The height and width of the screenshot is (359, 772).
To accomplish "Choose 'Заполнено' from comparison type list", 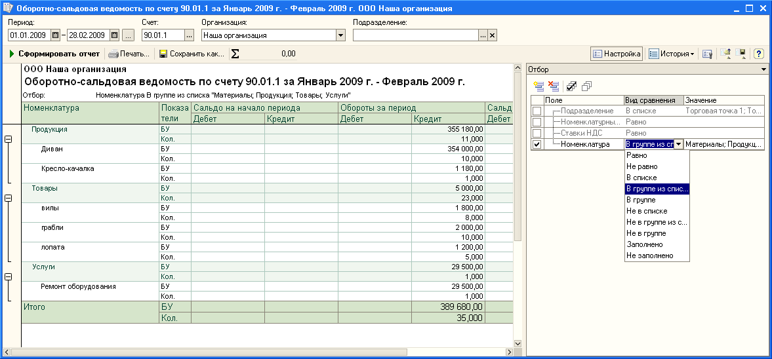I will [645, 244].
